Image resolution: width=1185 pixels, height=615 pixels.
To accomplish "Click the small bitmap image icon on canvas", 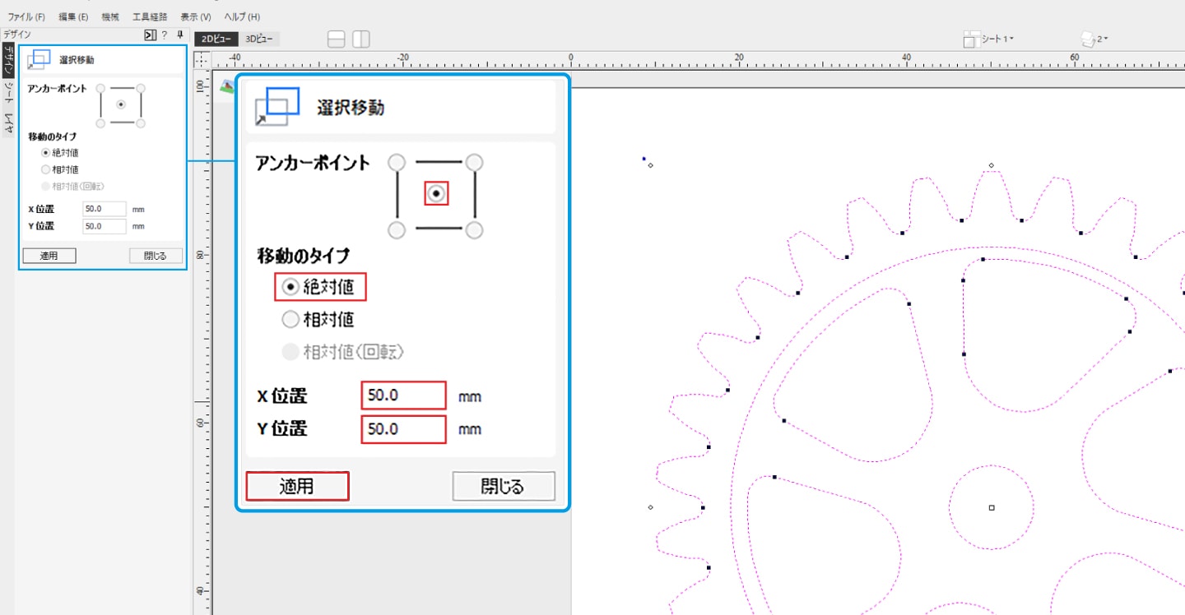I will coord(226,85).
